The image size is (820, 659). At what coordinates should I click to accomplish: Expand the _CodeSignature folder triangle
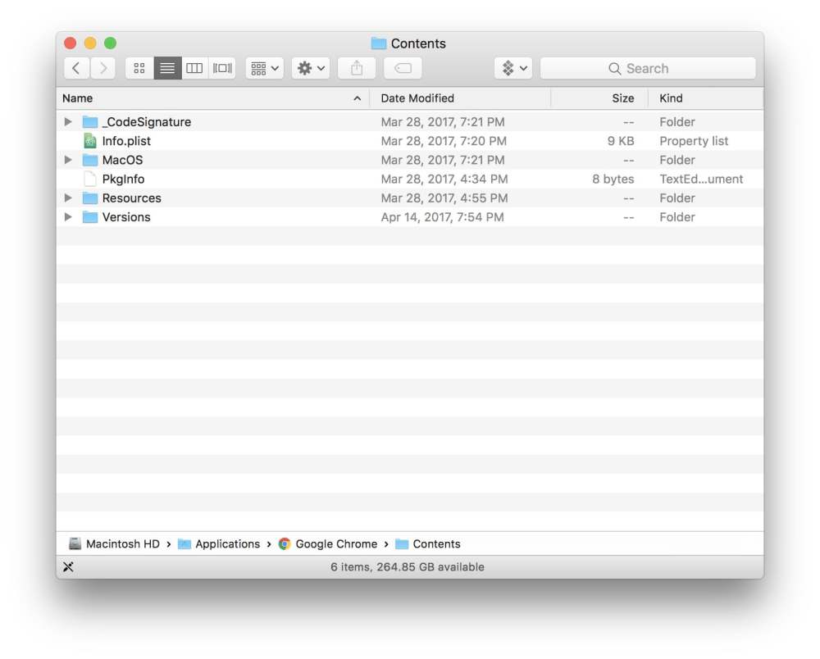68,122
